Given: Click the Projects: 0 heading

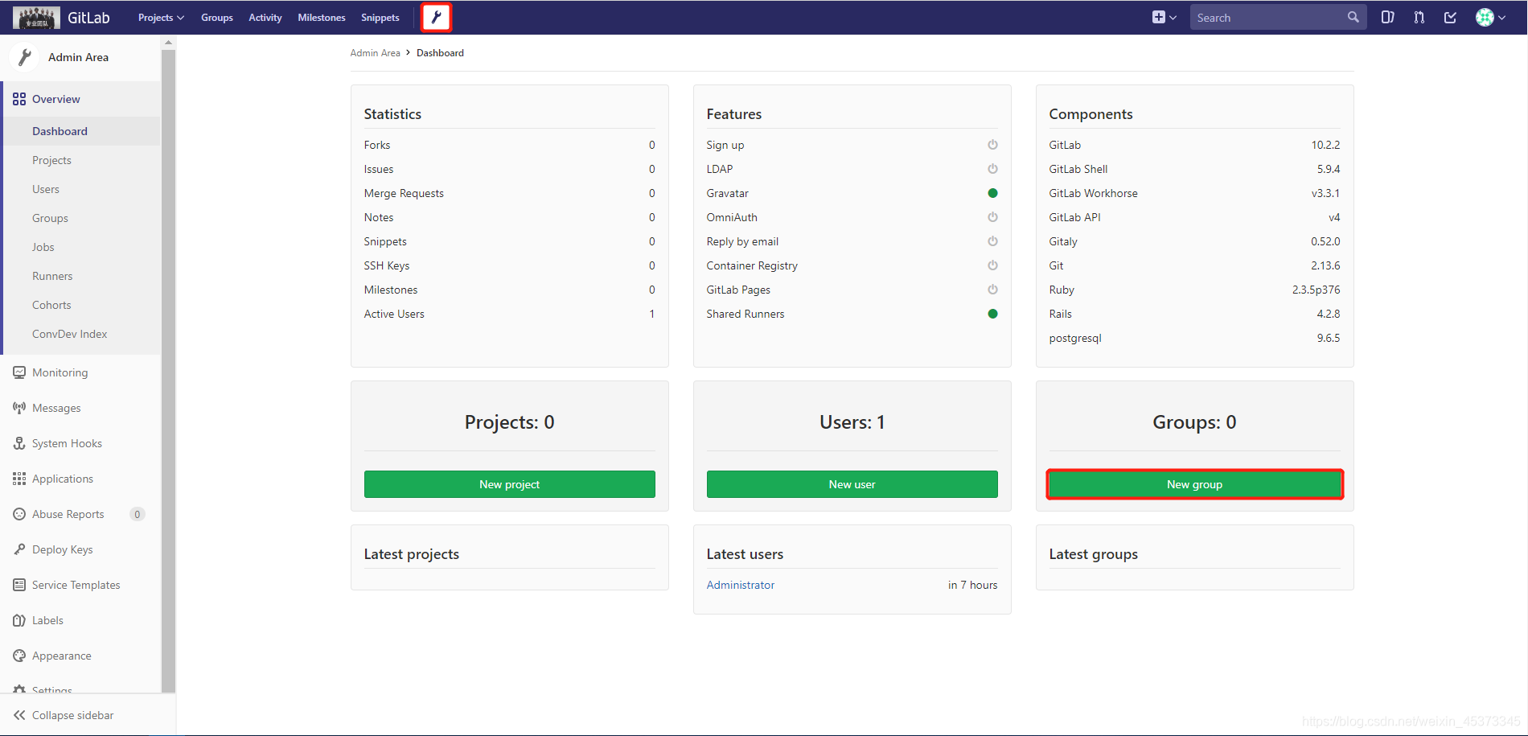Looking at the screenshot, I should tap(509, 422).
